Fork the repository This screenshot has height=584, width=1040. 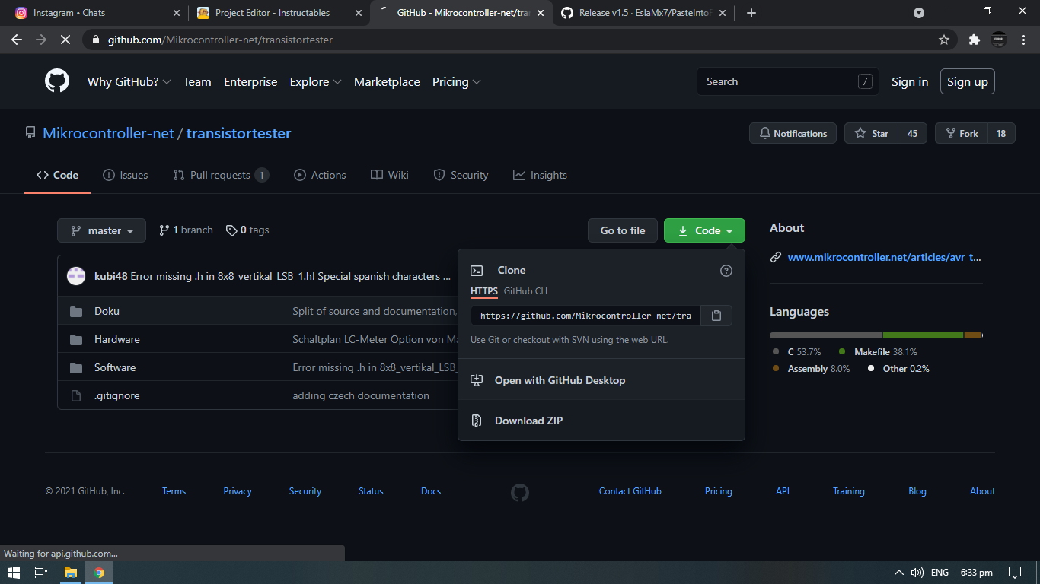(x=962, y=133)
